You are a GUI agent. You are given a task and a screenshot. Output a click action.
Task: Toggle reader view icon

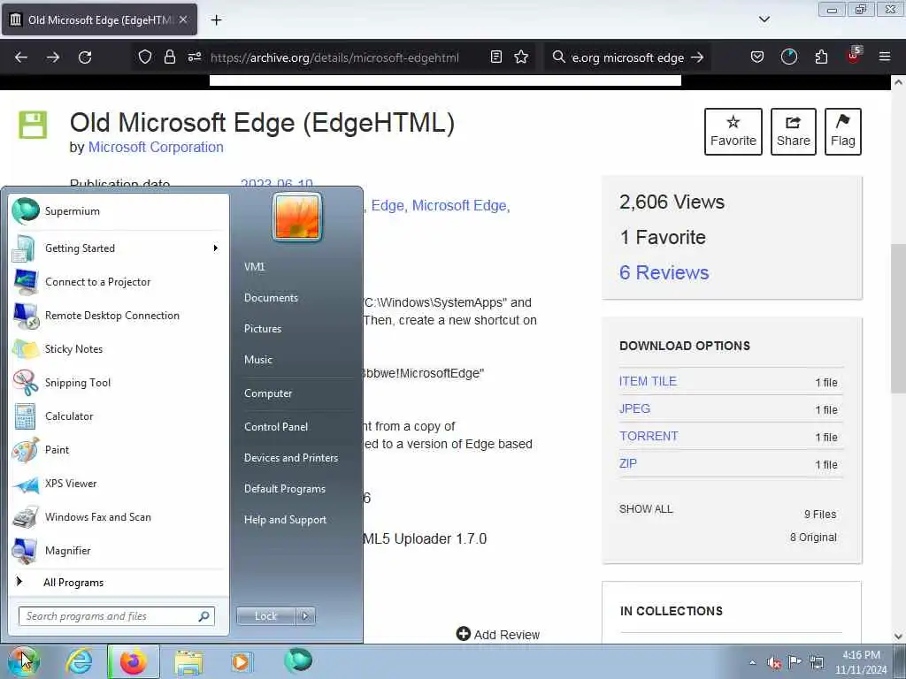(495, 57)
